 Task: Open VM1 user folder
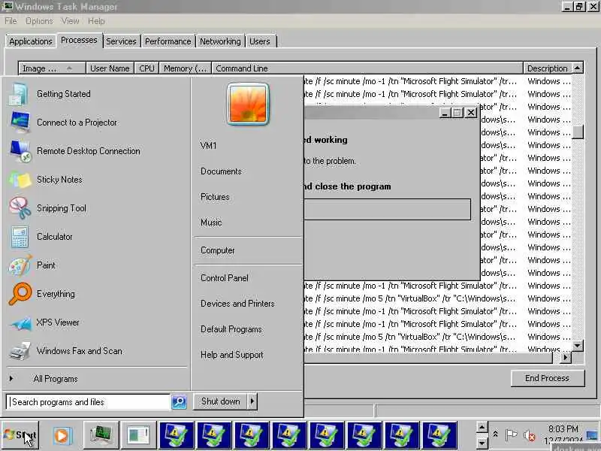coord(209,146)
